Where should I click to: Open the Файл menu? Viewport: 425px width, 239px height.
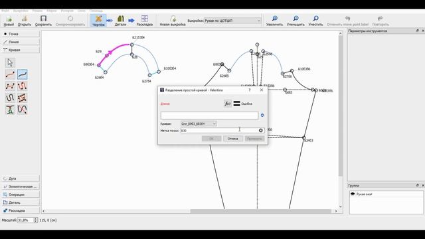click(5, 11)
